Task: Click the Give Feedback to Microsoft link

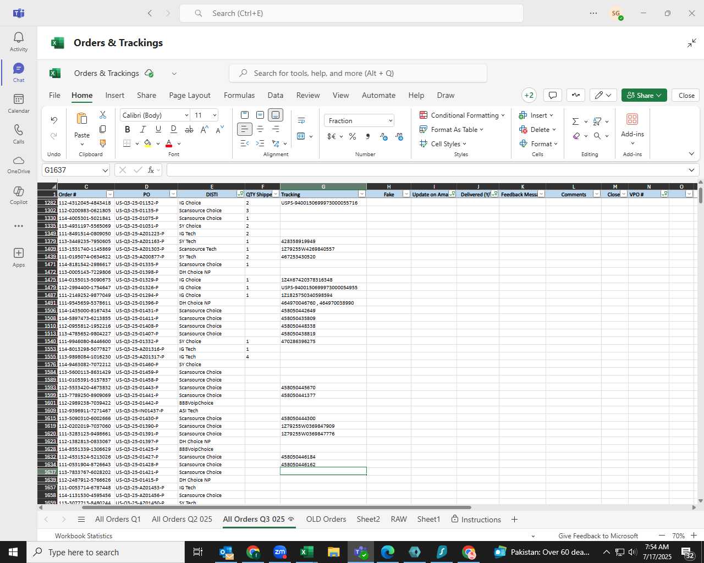Action: click(x=598, y=536)
